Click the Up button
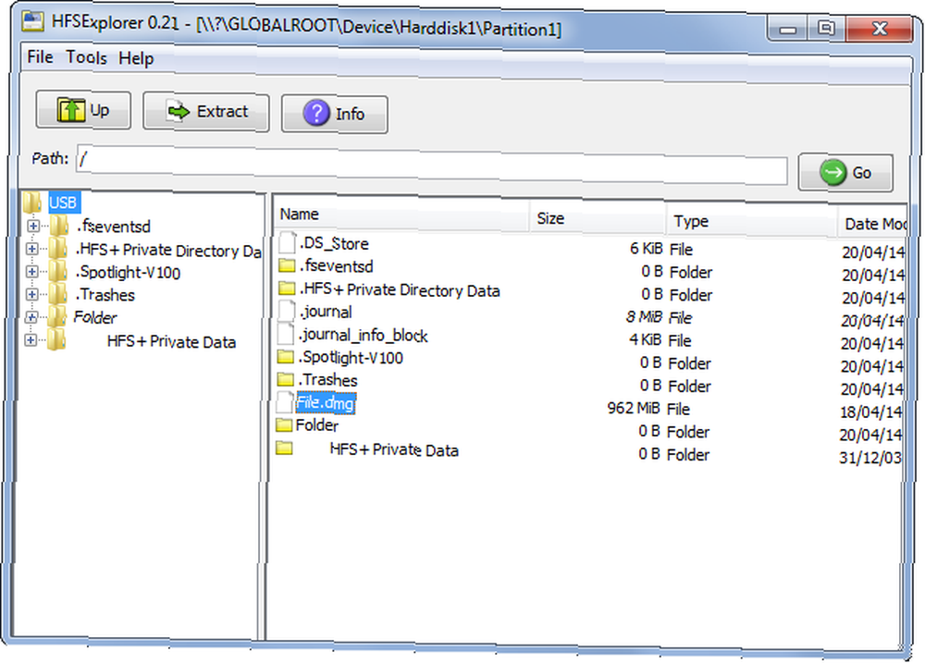This screenshot has height=663, width=925. pyautogui.click(x=83, y=110)
